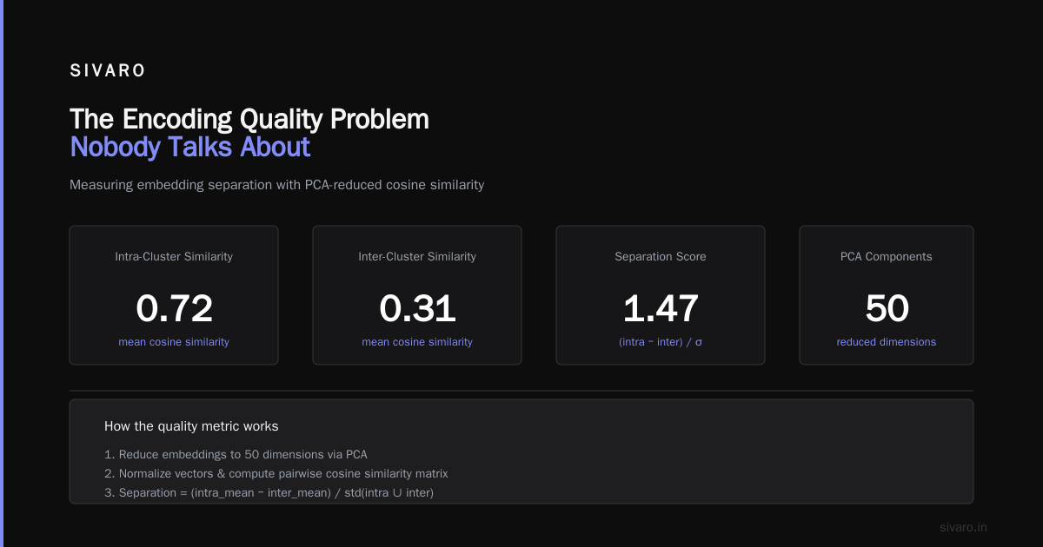Click 'mean cosine similarity' under 0.72
This screenshot has width=1043, height=547.
pos(174,342)
